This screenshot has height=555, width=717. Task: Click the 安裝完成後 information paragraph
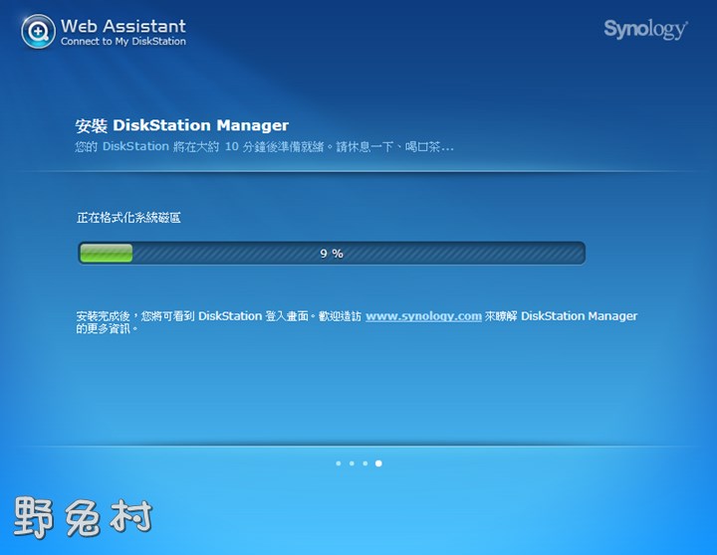[x=357, y=322]
